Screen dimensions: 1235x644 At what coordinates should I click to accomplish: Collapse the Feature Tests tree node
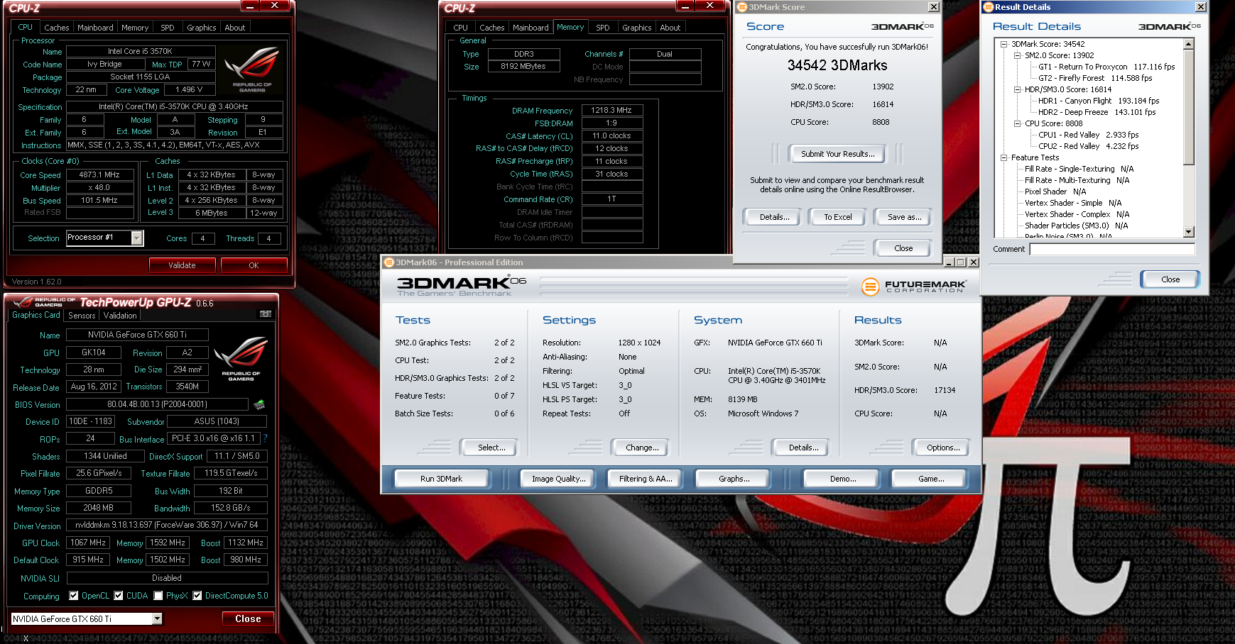pyautogui.click(x=1004, y=157)
